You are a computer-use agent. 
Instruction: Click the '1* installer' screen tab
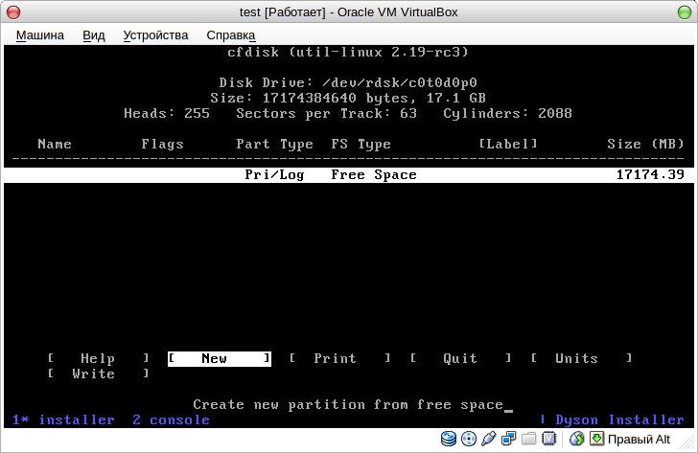click(63, 419)
